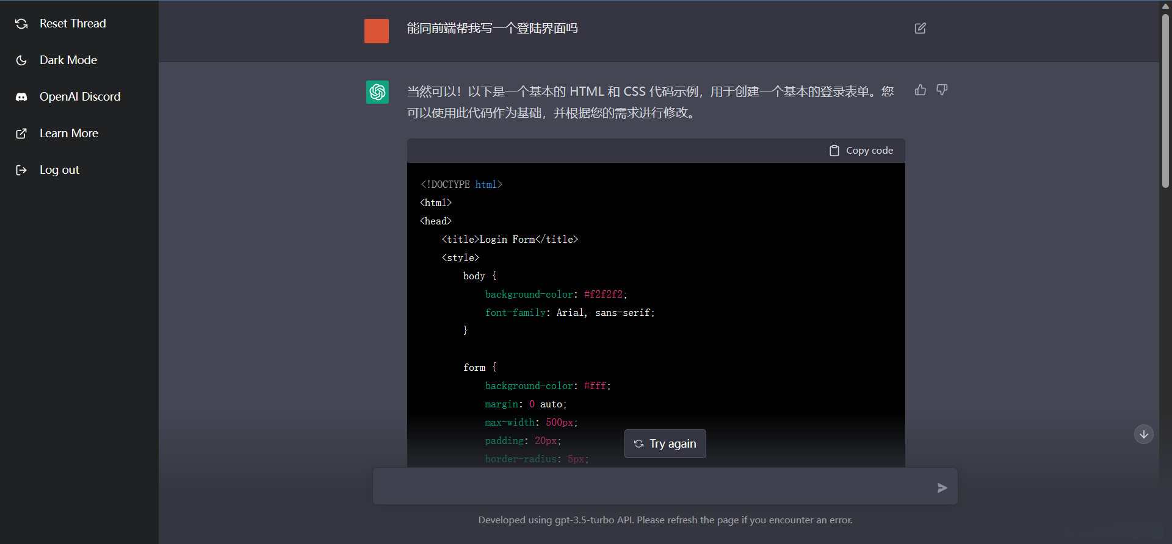Click the <head> tag code line
Viewport: 1172px width, 544px height.
tap(436, 221)
